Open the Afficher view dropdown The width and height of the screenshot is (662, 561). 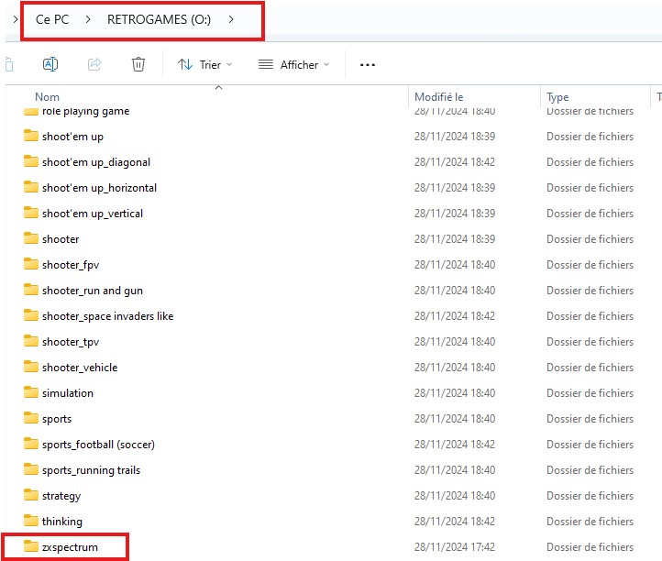(x=293, y=65)
